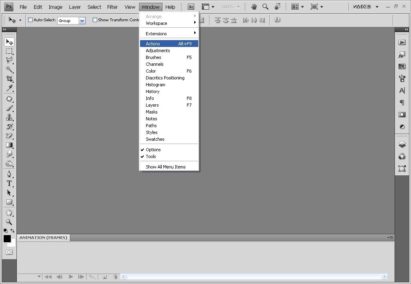Pick the Eyedropper tool
Screen dimensions: 411x284
9,88
